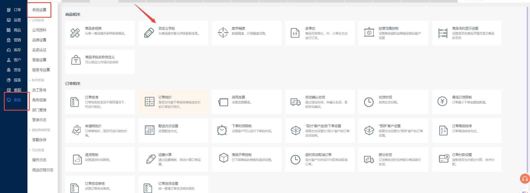Click the 申请特批价 checklist icon
Screen dimensions: 530x193
coord(76,130)
